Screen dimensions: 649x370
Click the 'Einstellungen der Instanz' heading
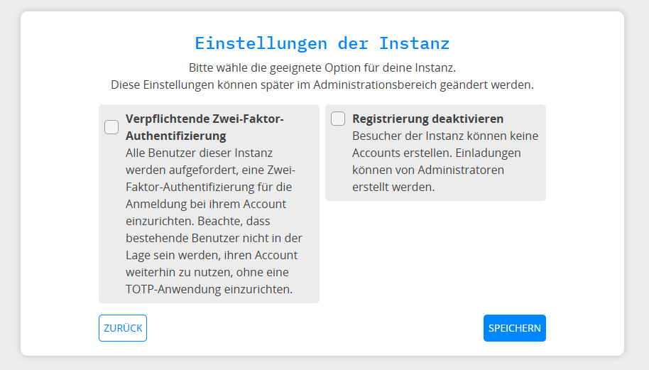coord(322,43)
